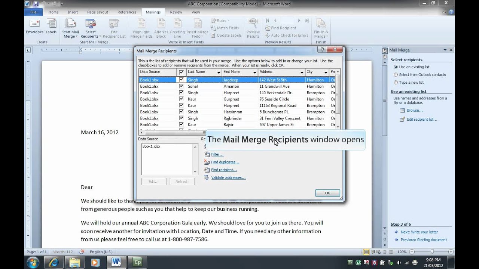This screenshot has height=269, width=479.
Task: Toggle the select-all checkbox in column header
Action: (181, 72)
